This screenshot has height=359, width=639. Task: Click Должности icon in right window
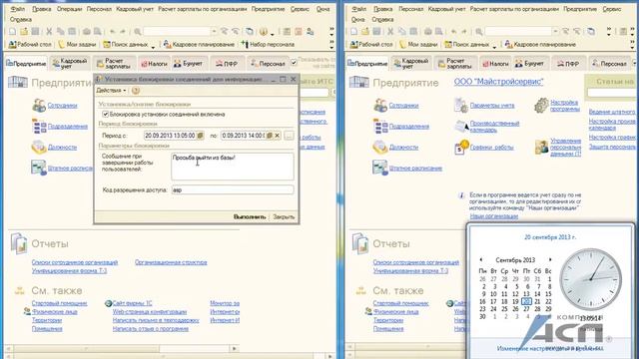380,147
